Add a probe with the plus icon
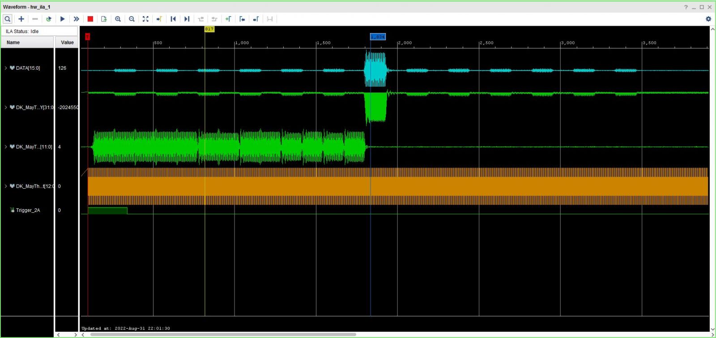Screen dimensions: 716x338 (21, 19)
